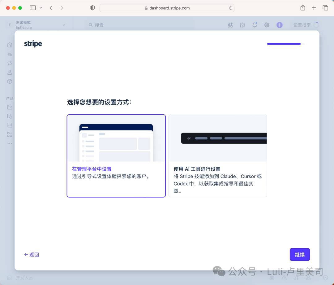
Task: Go forward with Safari's forward arrow
Action: pyautogui.click(x=62, y=8)
